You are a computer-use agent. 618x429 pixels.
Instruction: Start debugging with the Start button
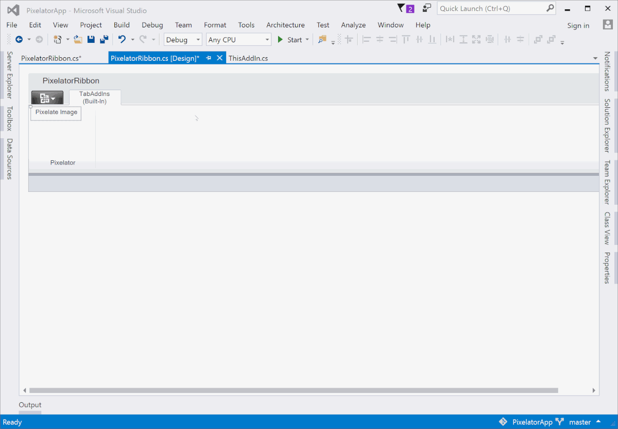tap(290, 40)
